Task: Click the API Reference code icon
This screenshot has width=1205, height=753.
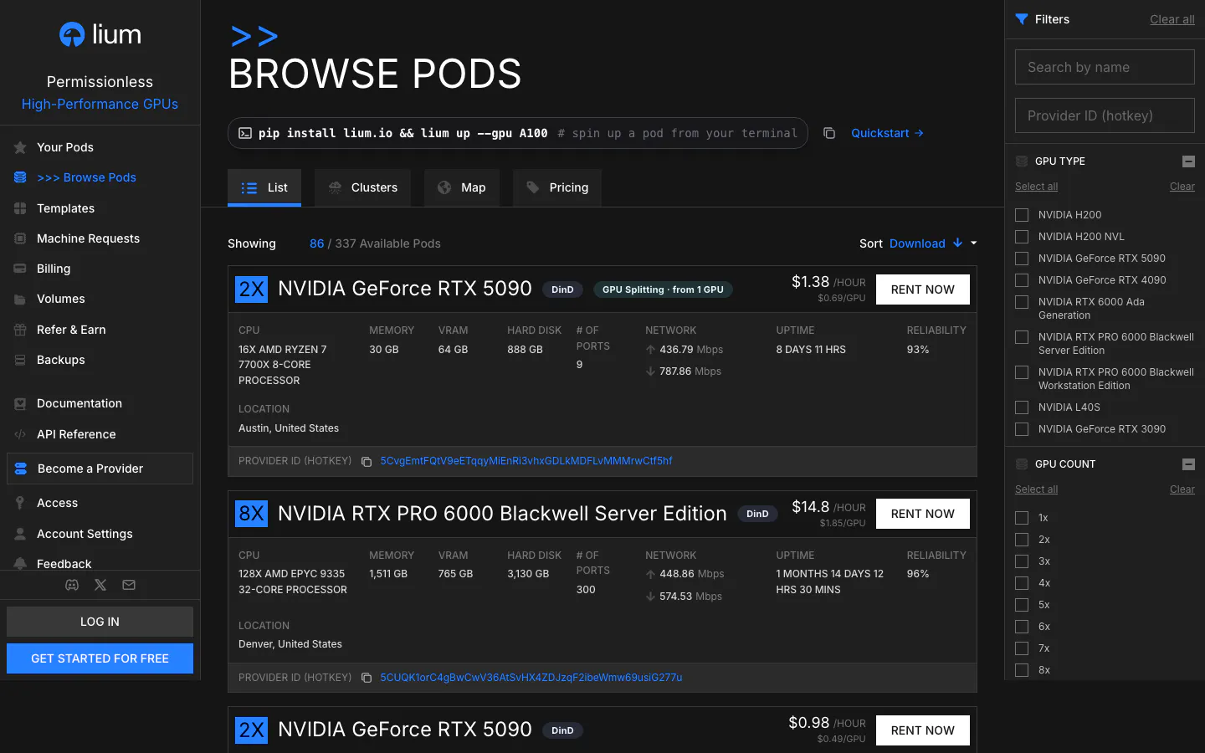Action: click(x=20, y=434)
